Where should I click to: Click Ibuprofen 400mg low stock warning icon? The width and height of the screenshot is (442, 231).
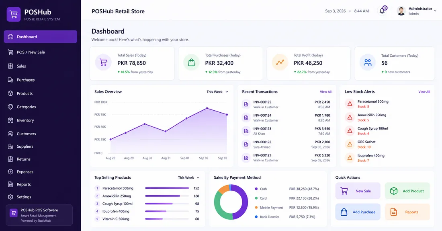(350, 158)
